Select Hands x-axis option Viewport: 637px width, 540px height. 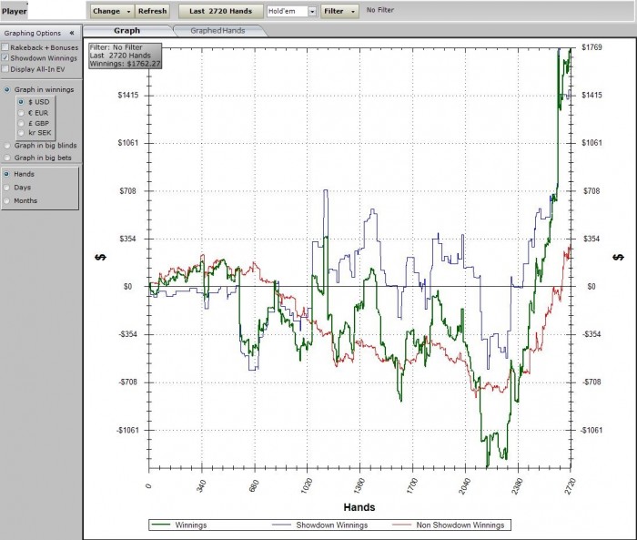coord(6,174)
